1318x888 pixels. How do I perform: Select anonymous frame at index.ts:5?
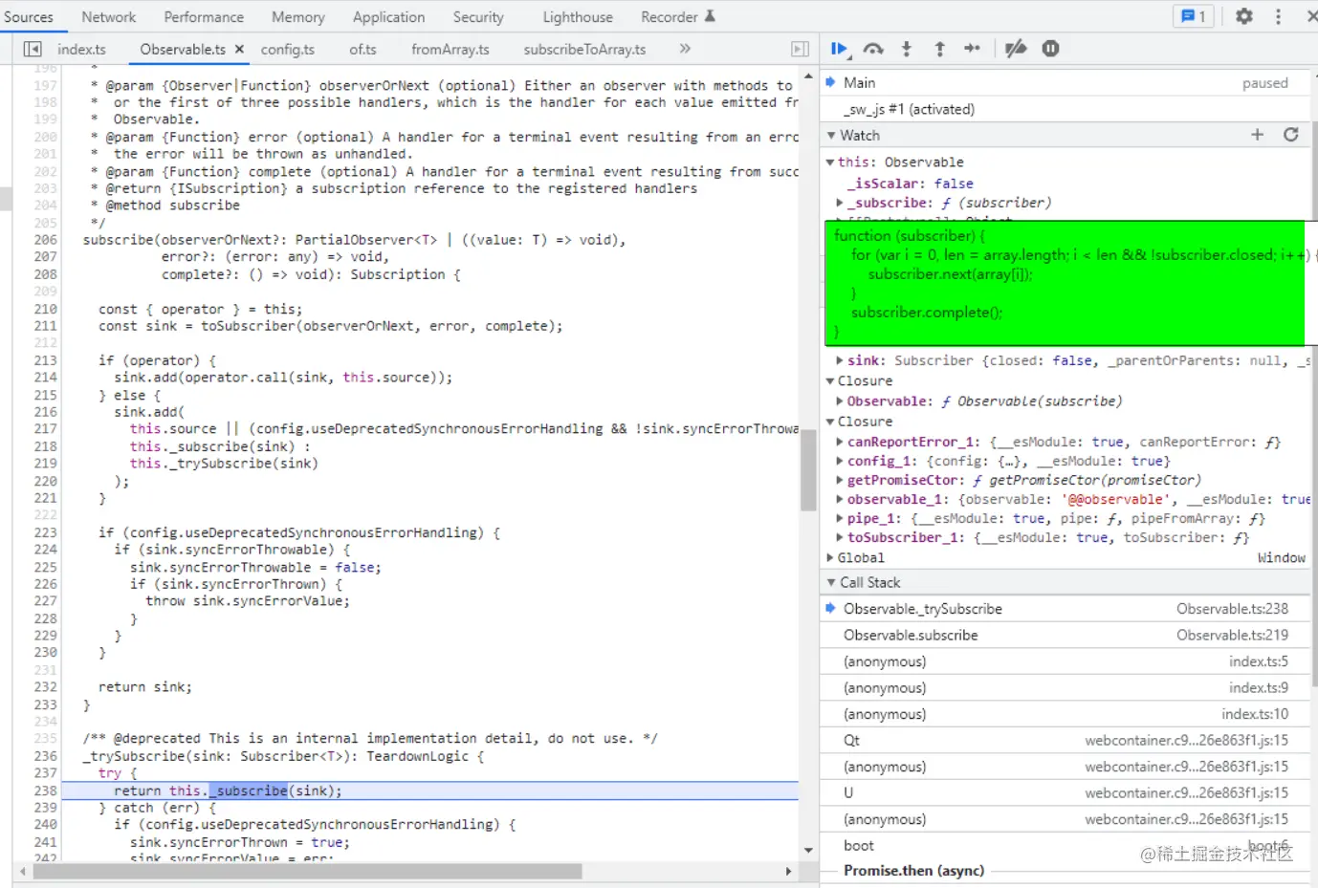1065,661
